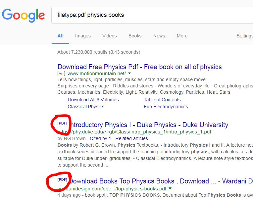Viewport: 253px width, 200px height.
Task: Click the About 7,230,000 results text
Action: tap(99, 52)
